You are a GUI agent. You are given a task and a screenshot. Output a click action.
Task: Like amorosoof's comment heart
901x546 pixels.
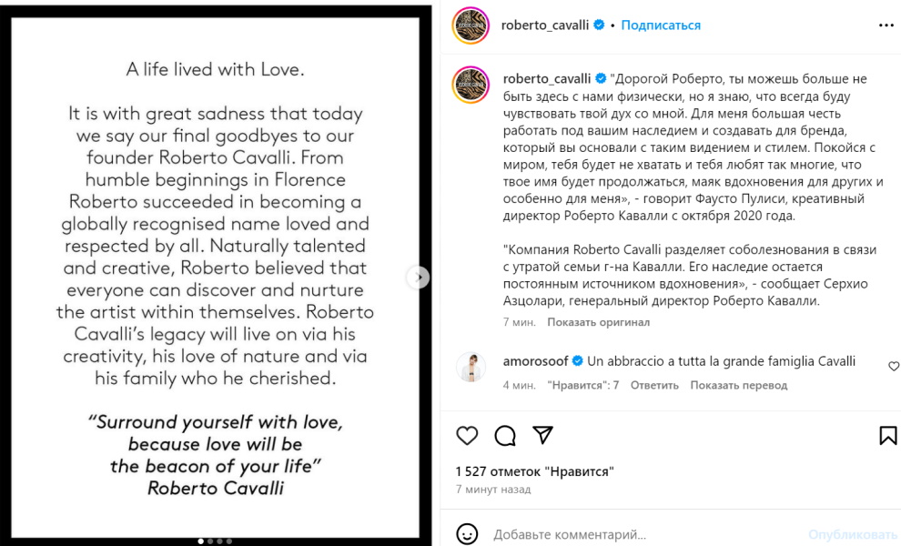click(894, 366)
